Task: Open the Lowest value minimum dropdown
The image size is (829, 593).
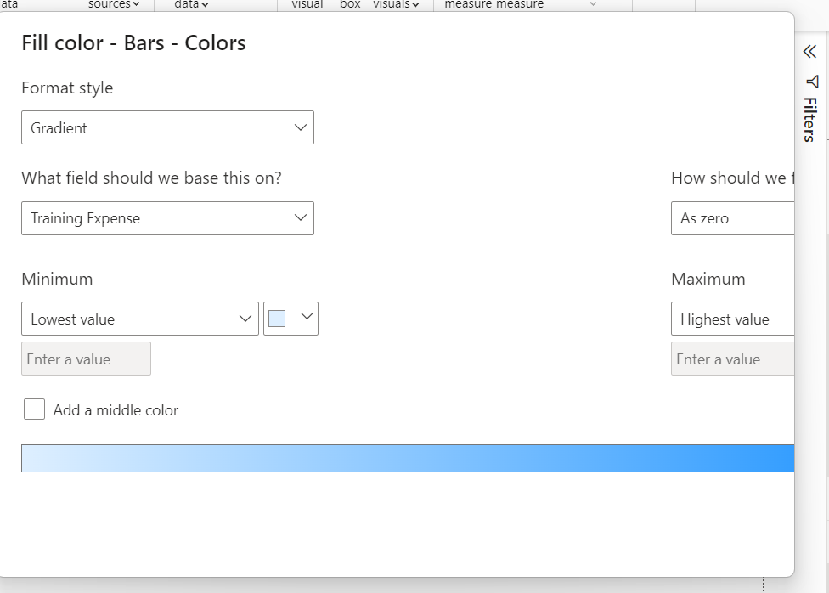Action: click(x=140, y=319)
